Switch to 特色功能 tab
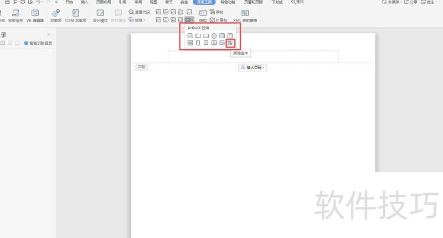The height and width of the screenshot is (238, 443). point(228,2)
